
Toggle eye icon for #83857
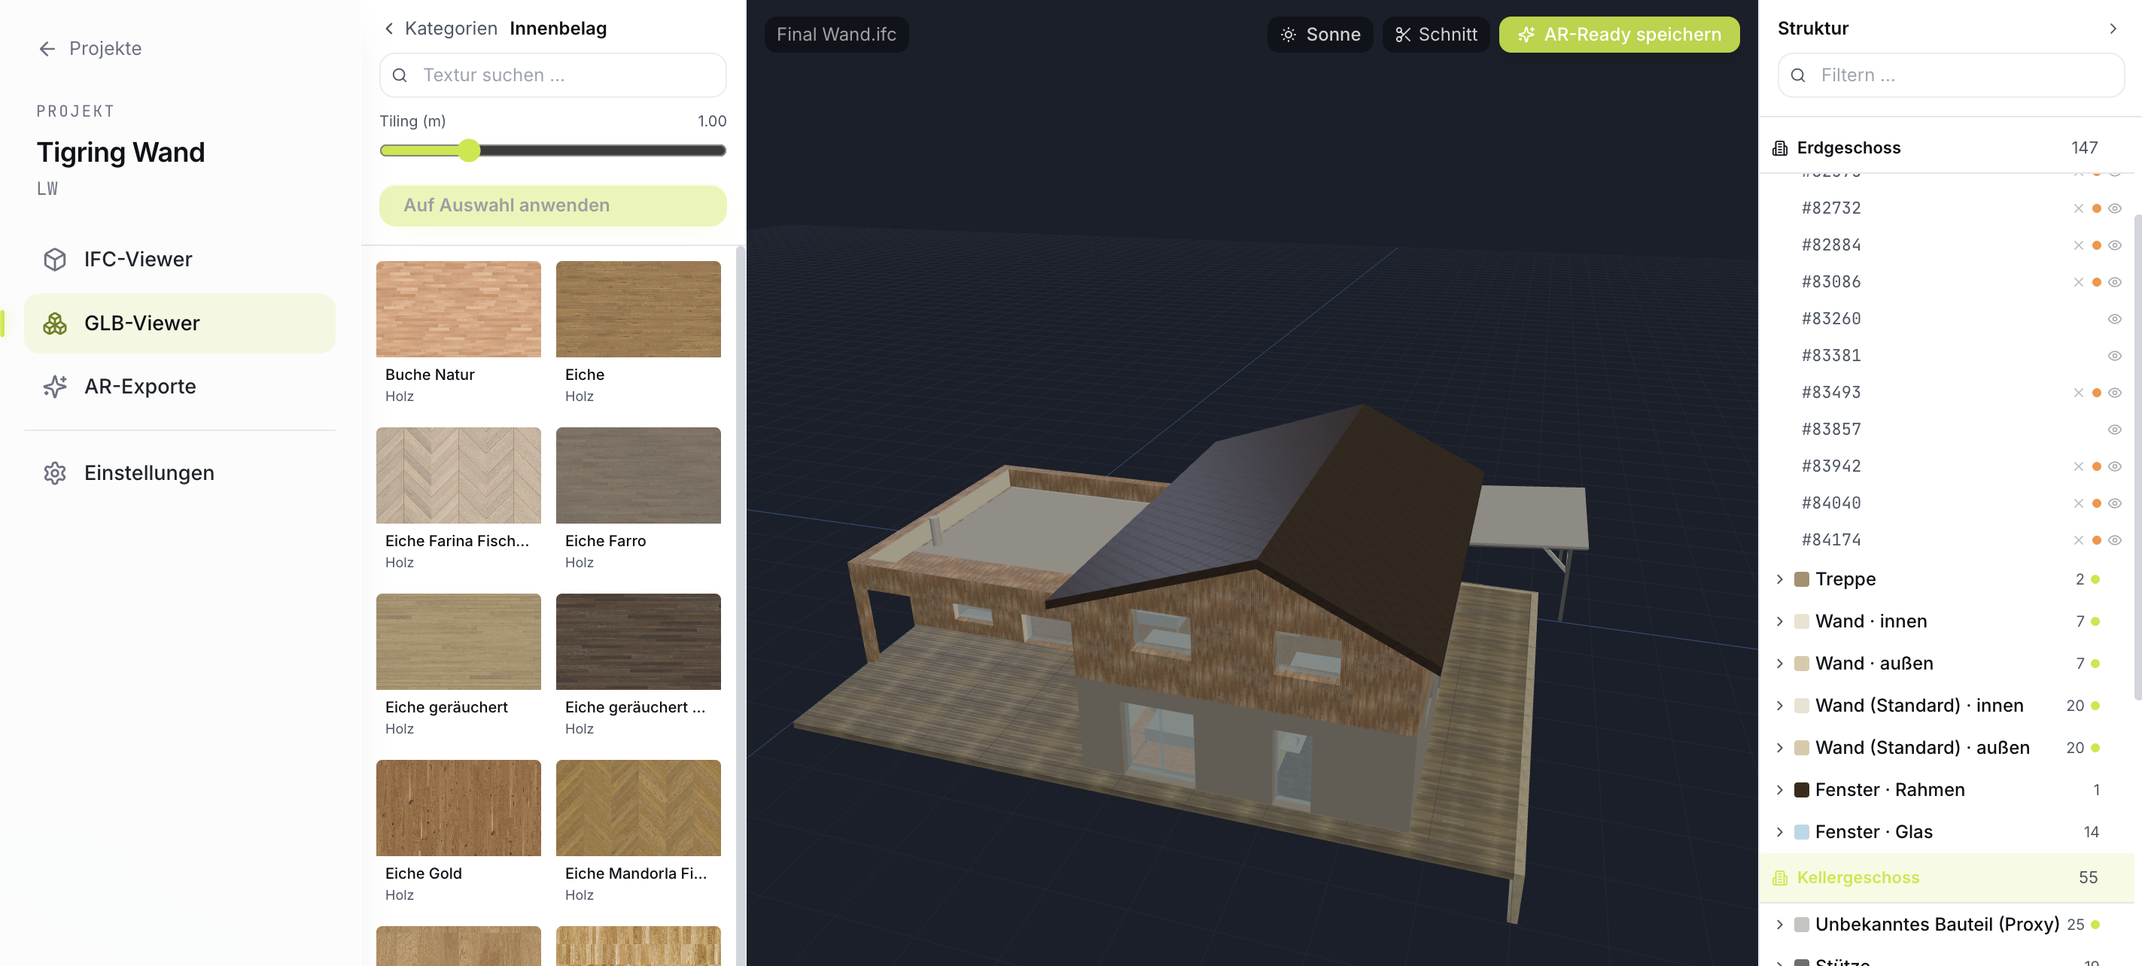tap(2115, 430)
